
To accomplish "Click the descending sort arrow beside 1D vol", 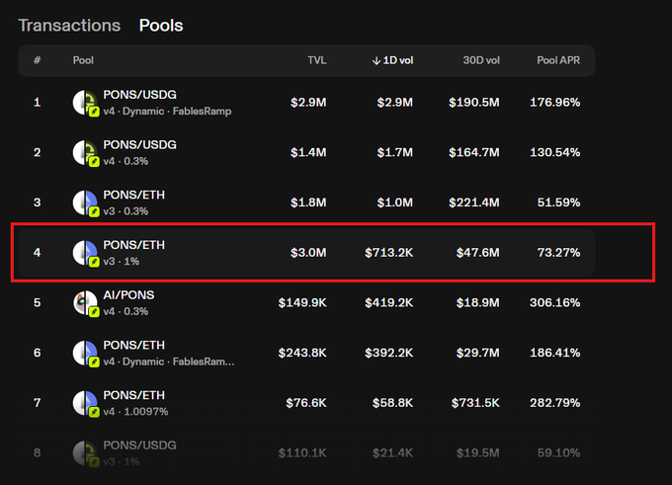I will pos(377,61).
